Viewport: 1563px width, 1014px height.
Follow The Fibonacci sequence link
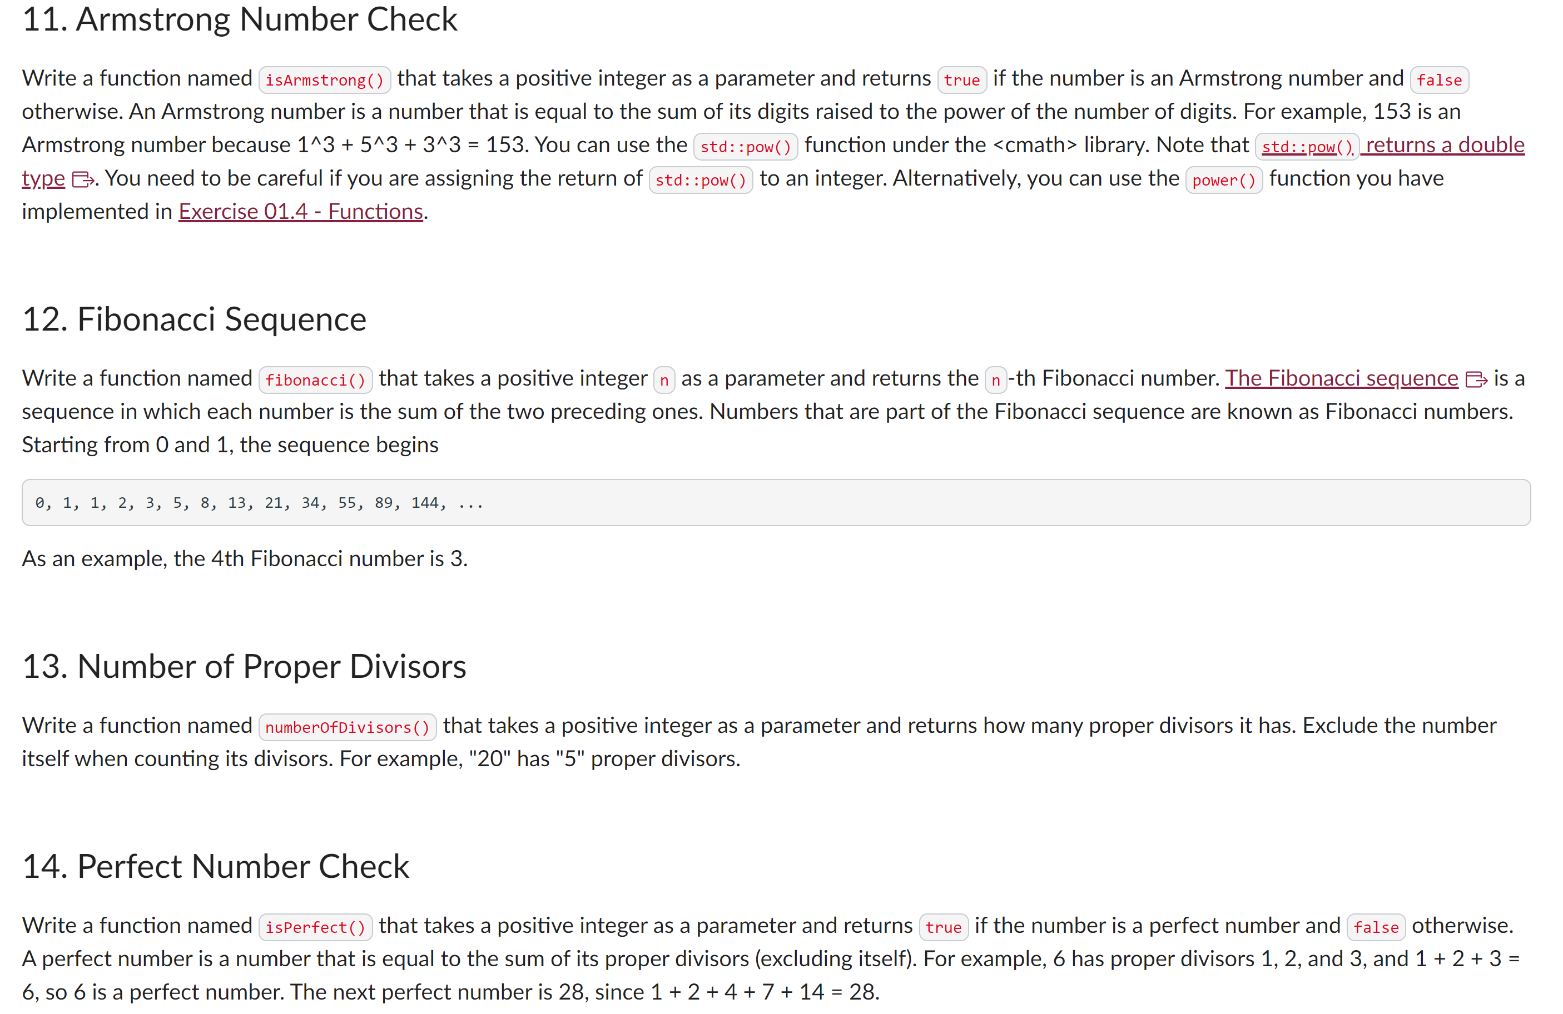pos(1342,379)
